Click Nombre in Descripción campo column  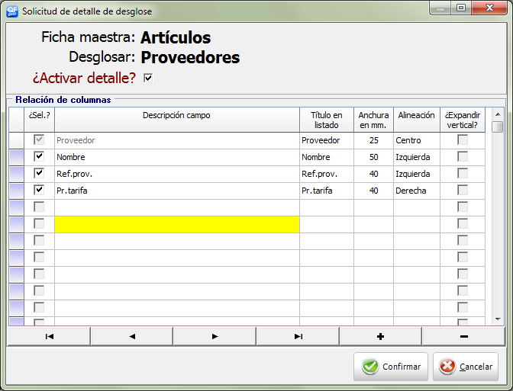point(177,157)
